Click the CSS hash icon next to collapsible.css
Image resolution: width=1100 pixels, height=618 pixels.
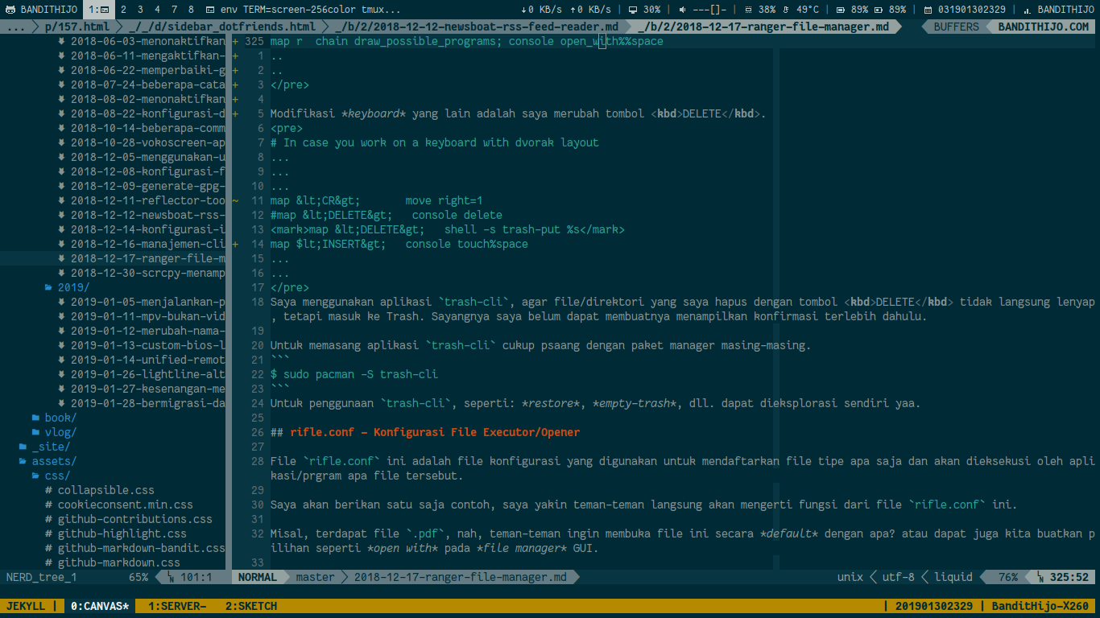click(x=49, y=490)
